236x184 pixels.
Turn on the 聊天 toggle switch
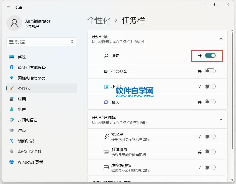pyautogui.click(x=210, y=102)
